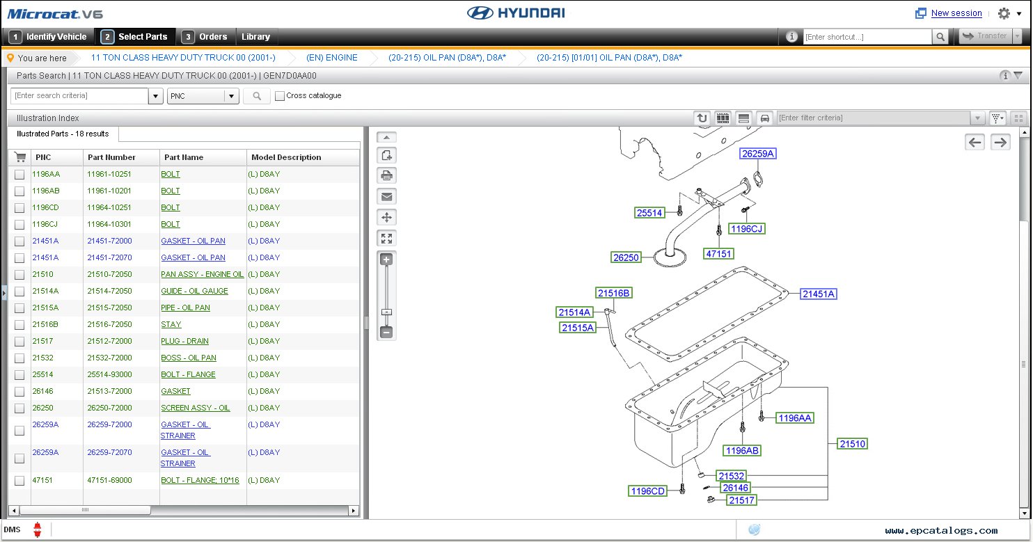Switch to the Orders tab
The height and width of the screenshot is (542, 1033).
[205, 37]
